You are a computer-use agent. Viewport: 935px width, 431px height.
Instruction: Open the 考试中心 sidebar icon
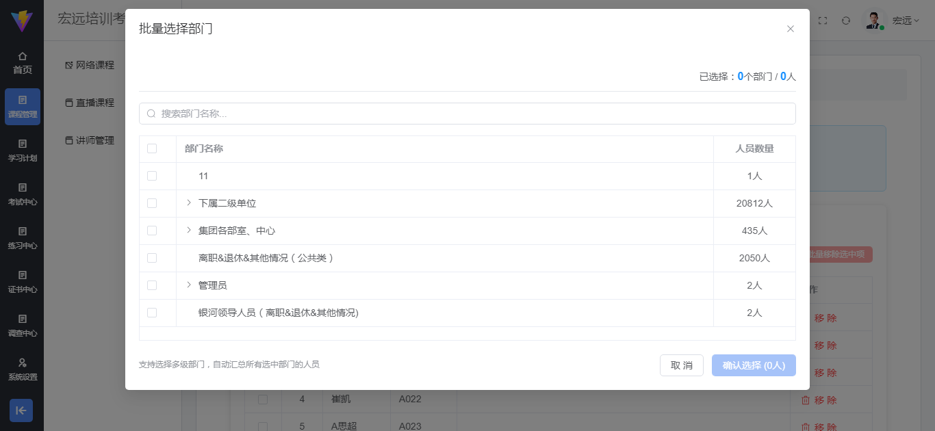tap(22, 194)
